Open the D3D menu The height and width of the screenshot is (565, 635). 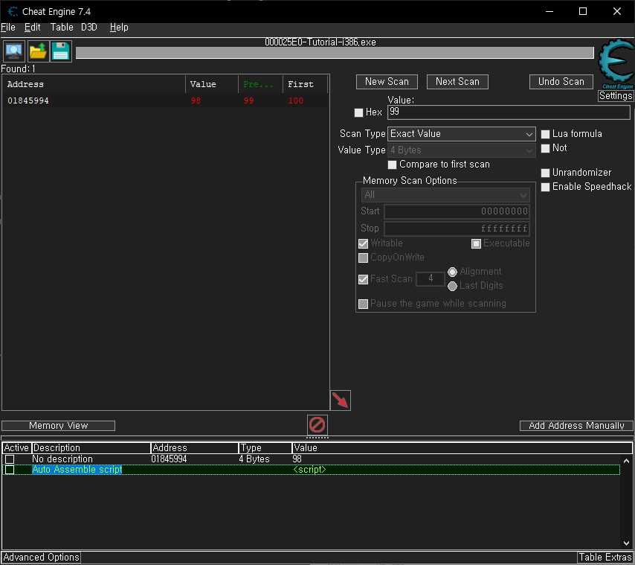click(x=89, y=27)
